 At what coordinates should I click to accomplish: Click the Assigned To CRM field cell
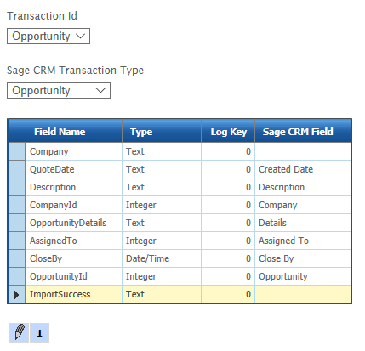pyautogui.click(x=303, y=241)
